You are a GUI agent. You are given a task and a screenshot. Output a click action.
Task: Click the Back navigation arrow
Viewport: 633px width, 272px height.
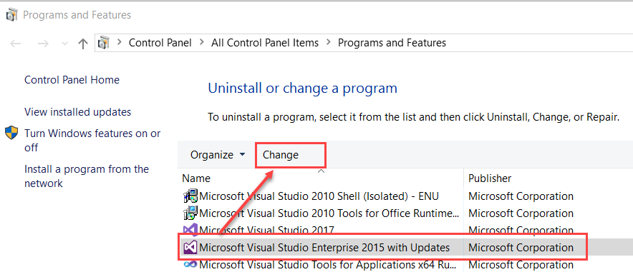(15, 44)
